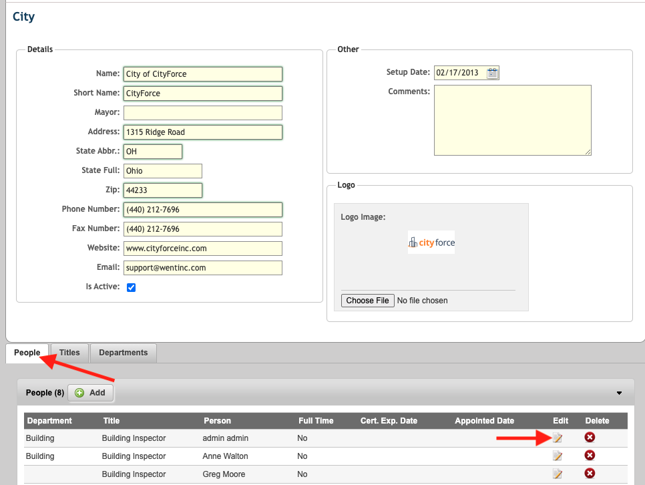Choose a logo image file
Image resolution: width=645 pixels, height=485 pixels.
tap(368, 301)
